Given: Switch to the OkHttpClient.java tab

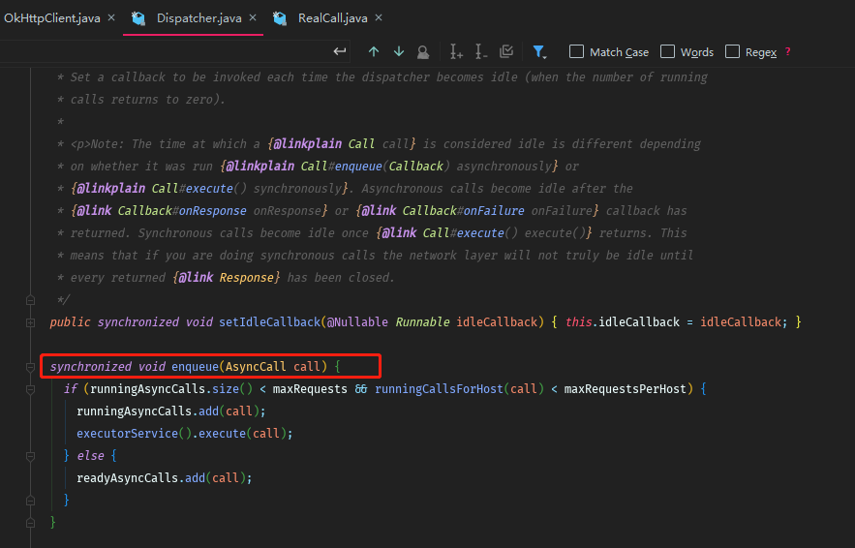Looking at the screenshot, I should [53, 17].
